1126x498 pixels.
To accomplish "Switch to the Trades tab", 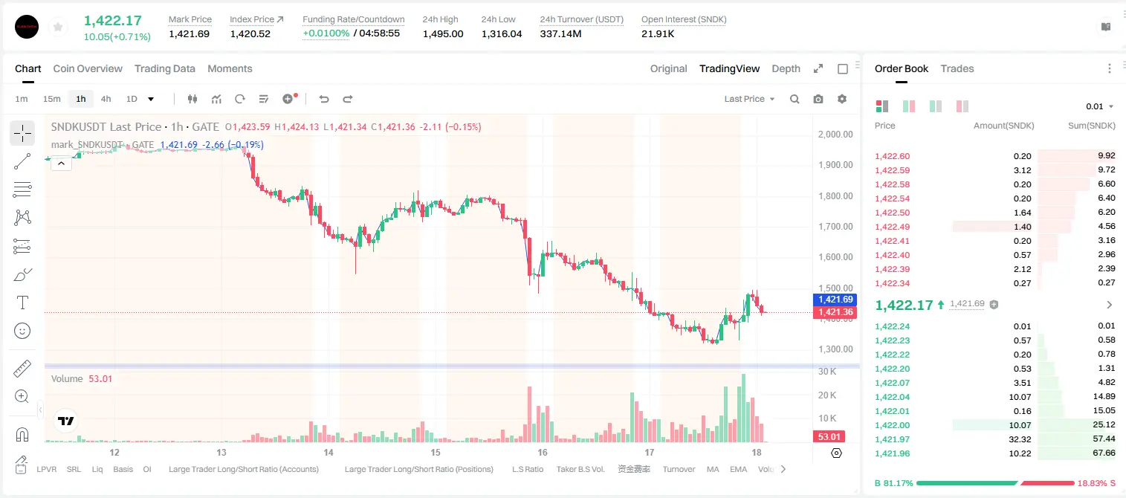I will click(x=957, y=68).
